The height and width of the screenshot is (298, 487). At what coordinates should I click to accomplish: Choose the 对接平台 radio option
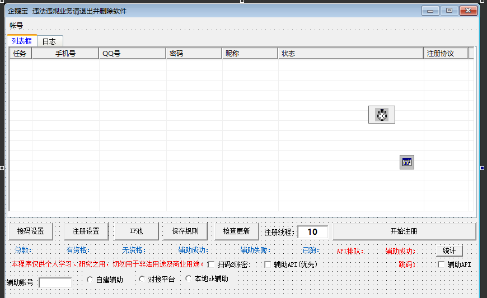142,279
